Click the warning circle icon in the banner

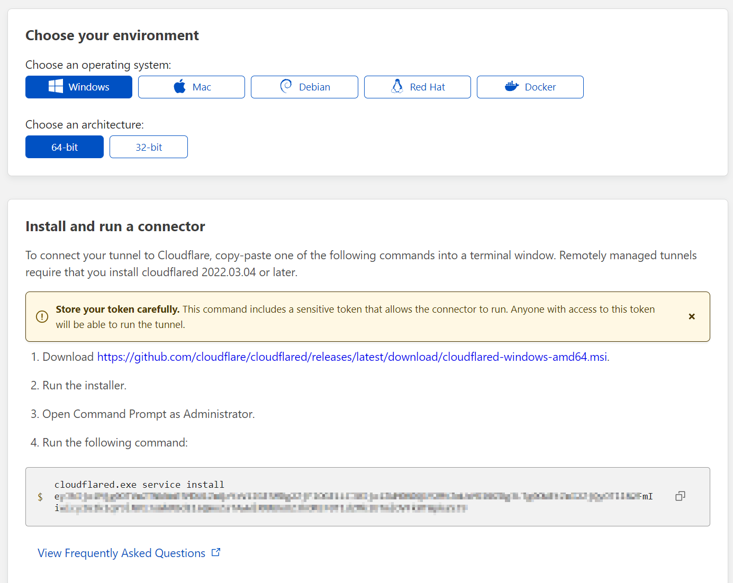[x=42, y=316]
